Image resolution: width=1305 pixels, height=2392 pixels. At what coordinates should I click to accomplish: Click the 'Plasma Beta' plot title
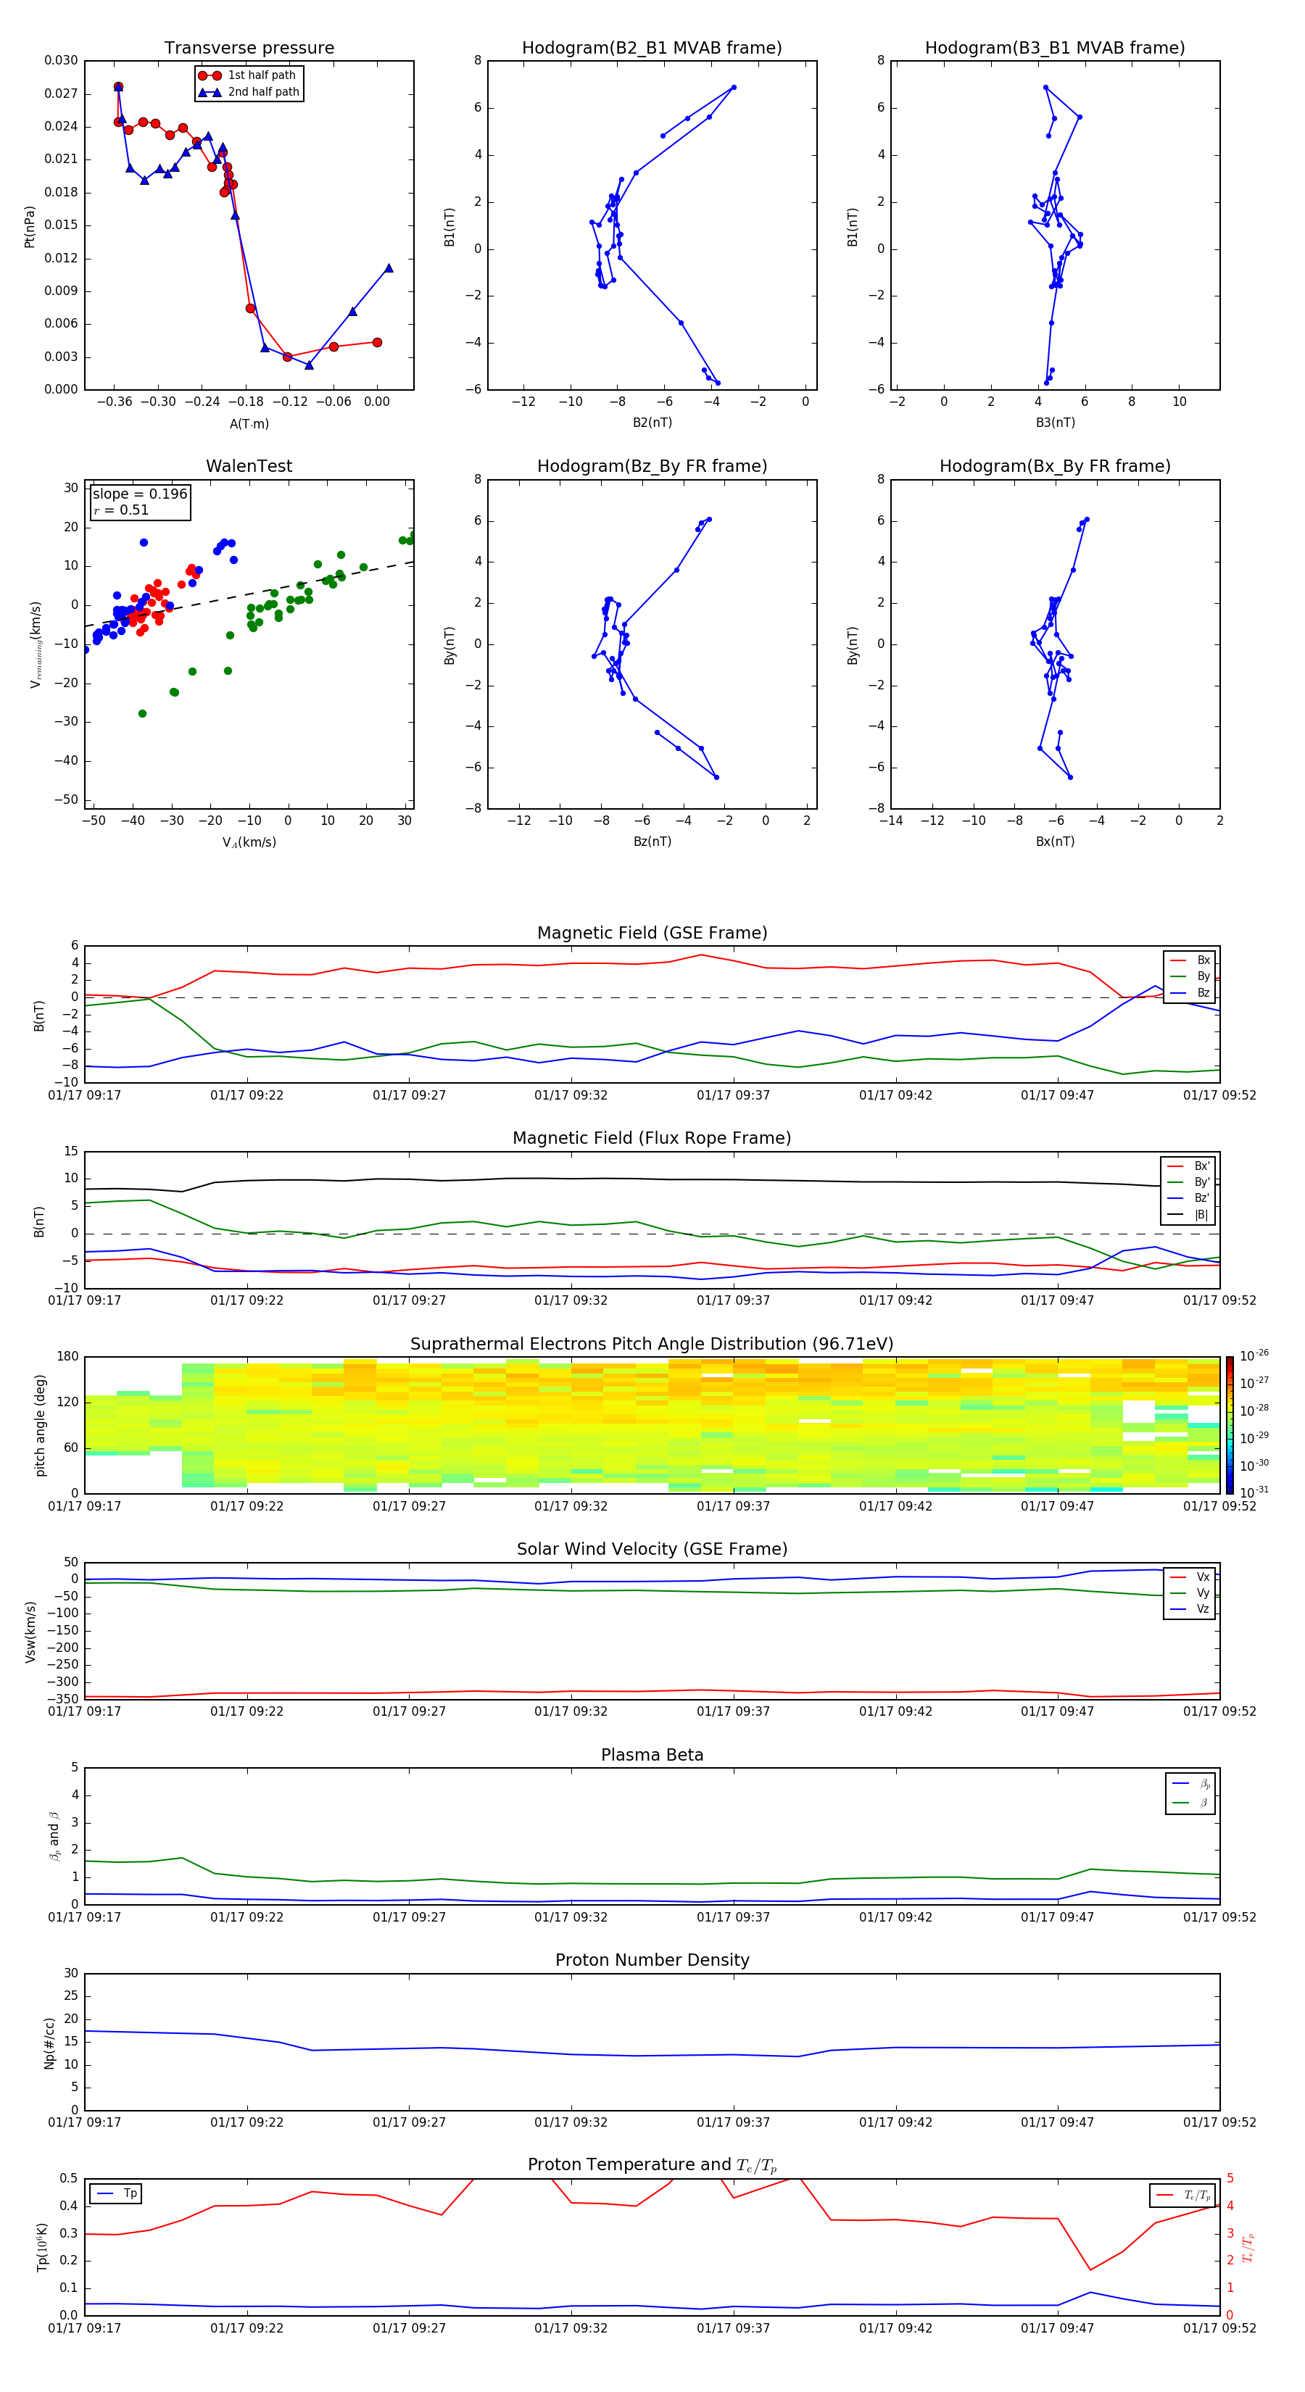[652, 1755]
